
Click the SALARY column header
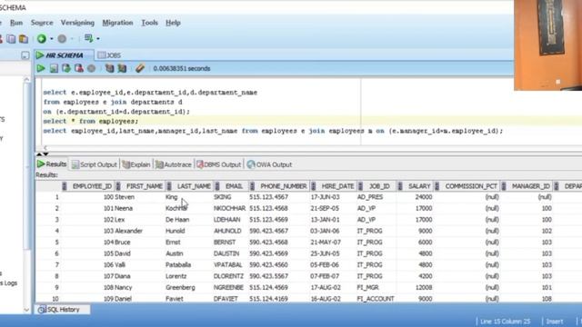point(419,186)
